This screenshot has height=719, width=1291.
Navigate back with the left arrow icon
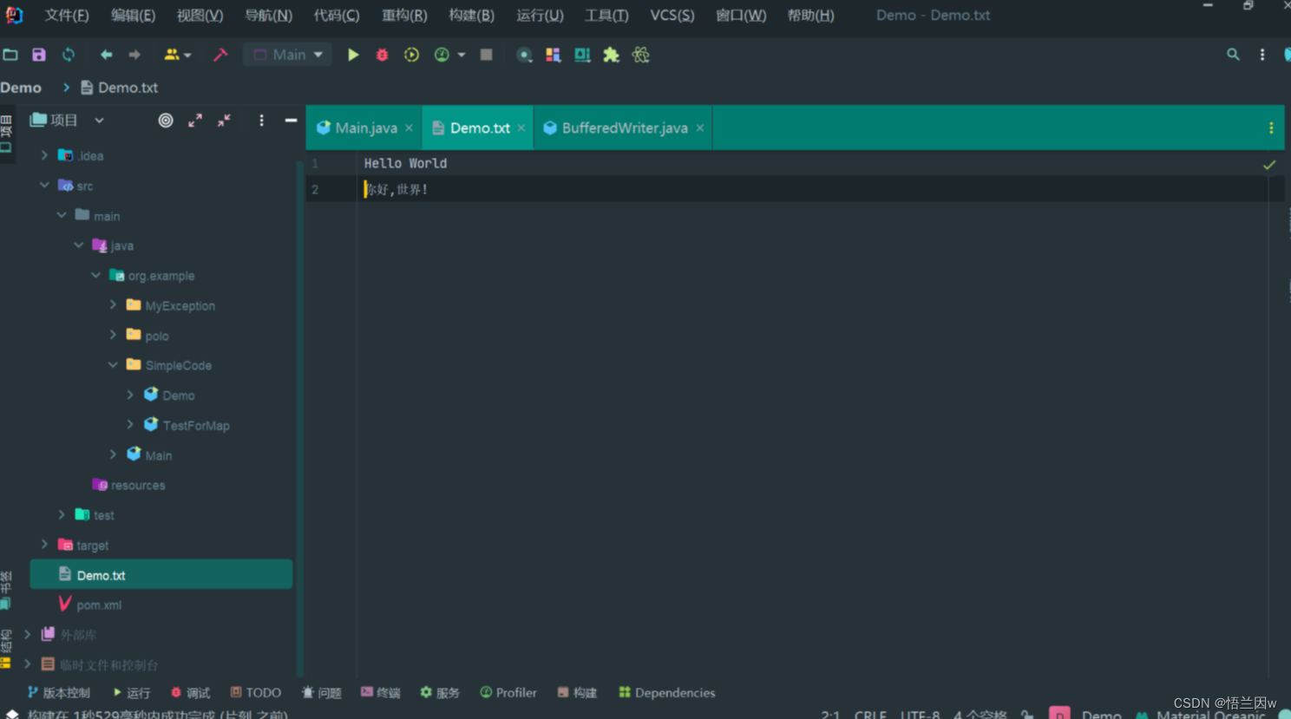(106, 55)
